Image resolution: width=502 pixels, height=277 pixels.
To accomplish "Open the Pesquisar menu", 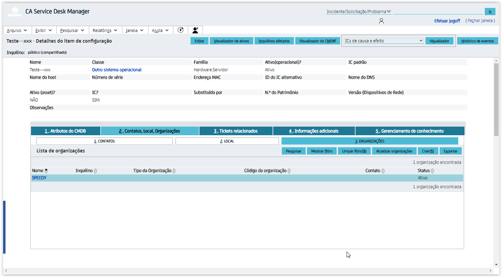I will click(x=73, y=30).
